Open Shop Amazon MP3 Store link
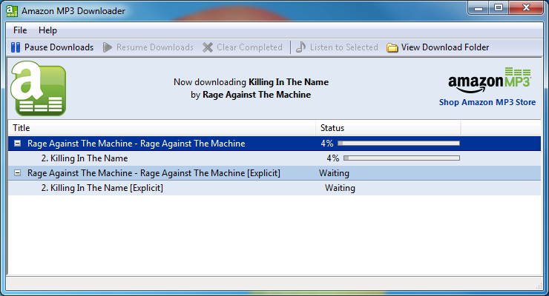This screenshot has width=549, height=296. pos(487,102)
